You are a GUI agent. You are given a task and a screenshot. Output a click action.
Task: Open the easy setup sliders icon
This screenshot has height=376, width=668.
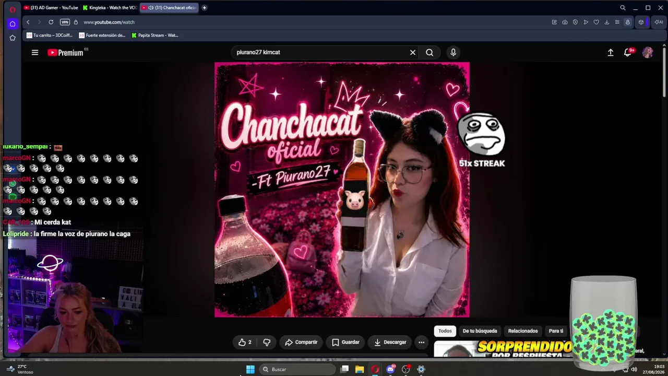tap(617, 22)
